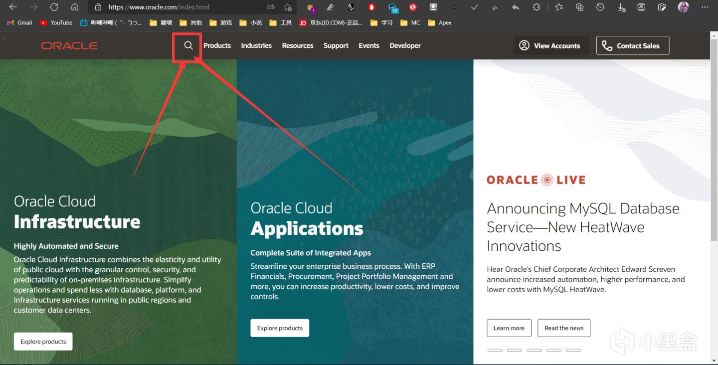Go to the browser home page
The image size is (718, 365).
point(75,7)
